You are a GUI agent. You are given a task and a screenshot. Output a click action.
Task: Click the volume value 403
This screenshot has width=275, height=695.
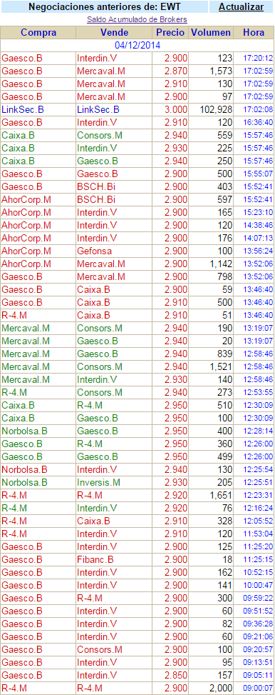pyautogui.click(x=225, y=186)
